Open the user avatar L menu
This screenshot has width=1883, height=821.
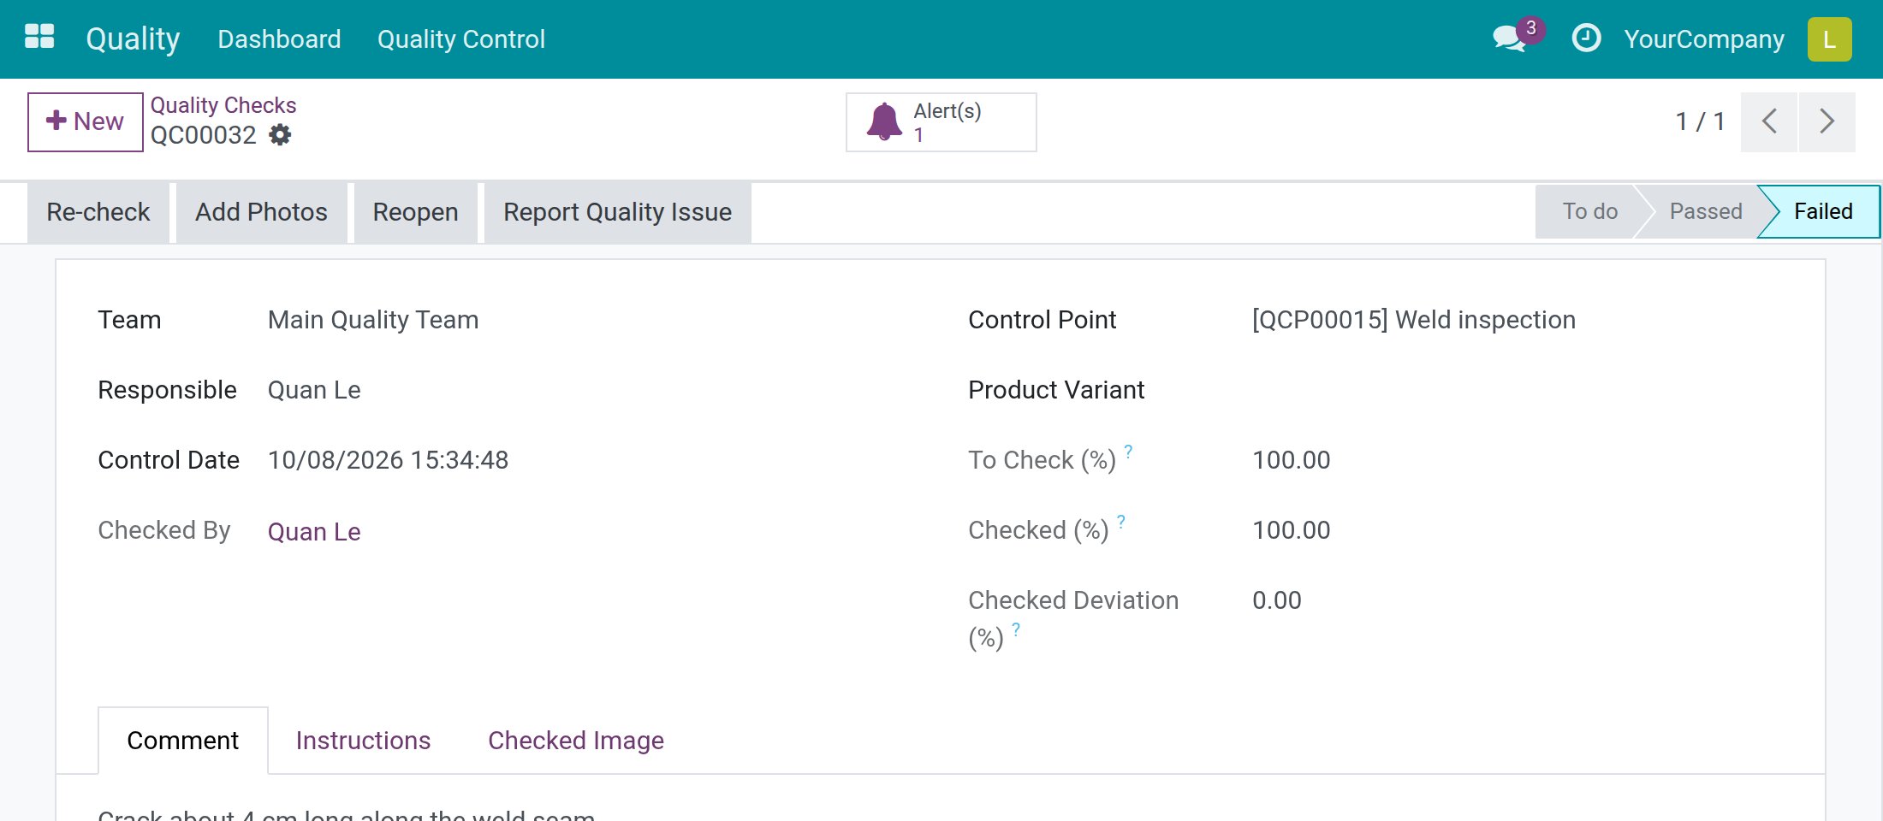pos(1829,39)
